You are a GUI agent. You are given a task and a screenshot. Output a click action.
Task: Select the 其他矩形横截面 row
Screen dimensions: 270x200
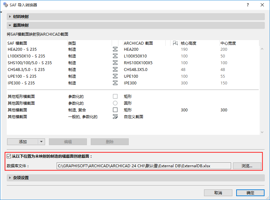point(133,96)
